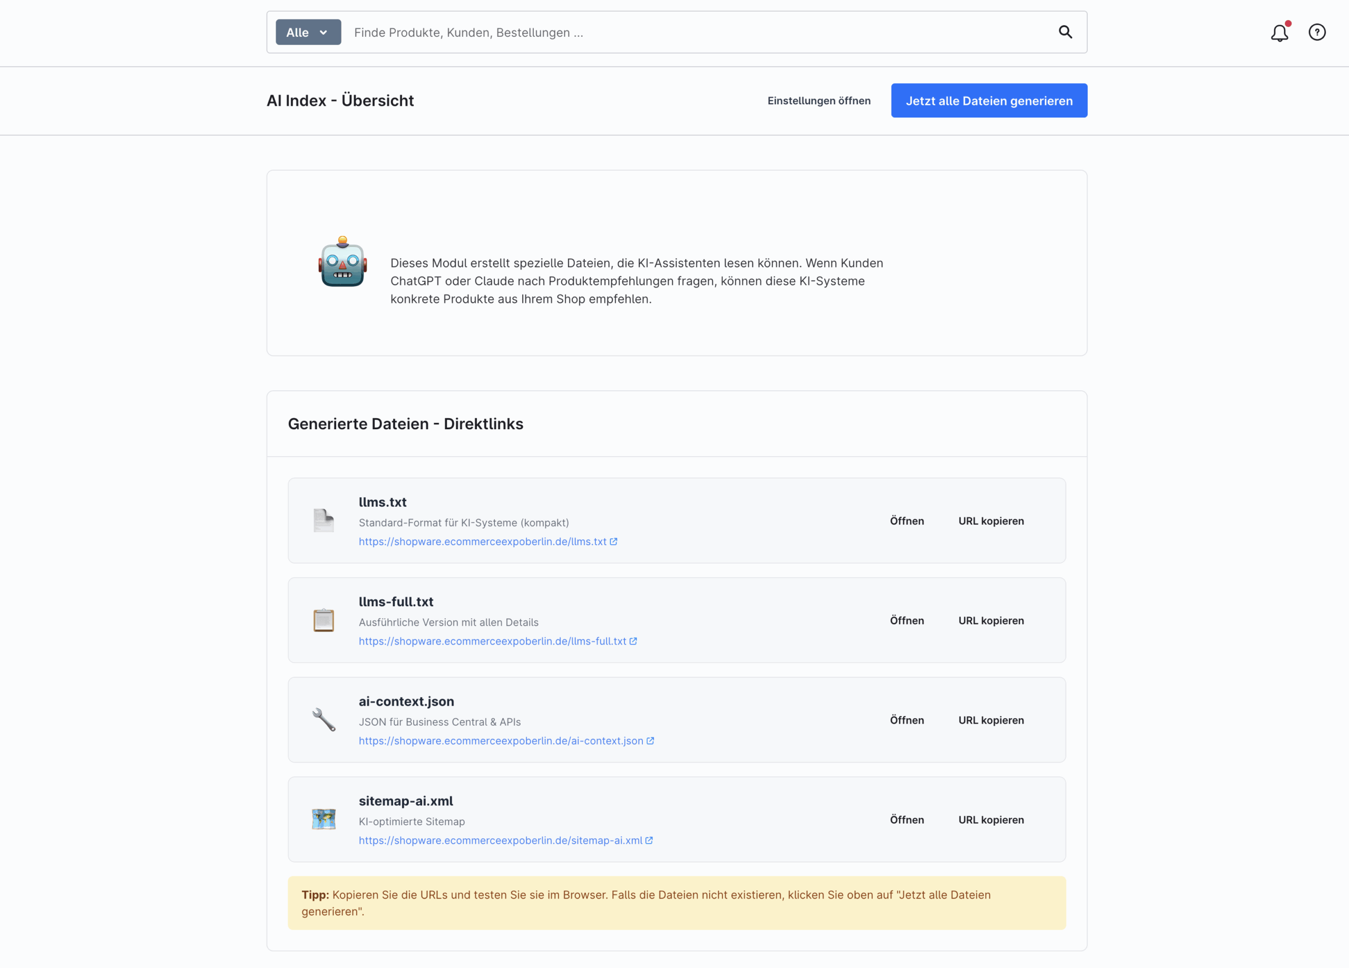Image resolution: width=1349 pixels, height=968 pixels.
Task: Click the robot icon in info card
Action: tap(343, 262)
